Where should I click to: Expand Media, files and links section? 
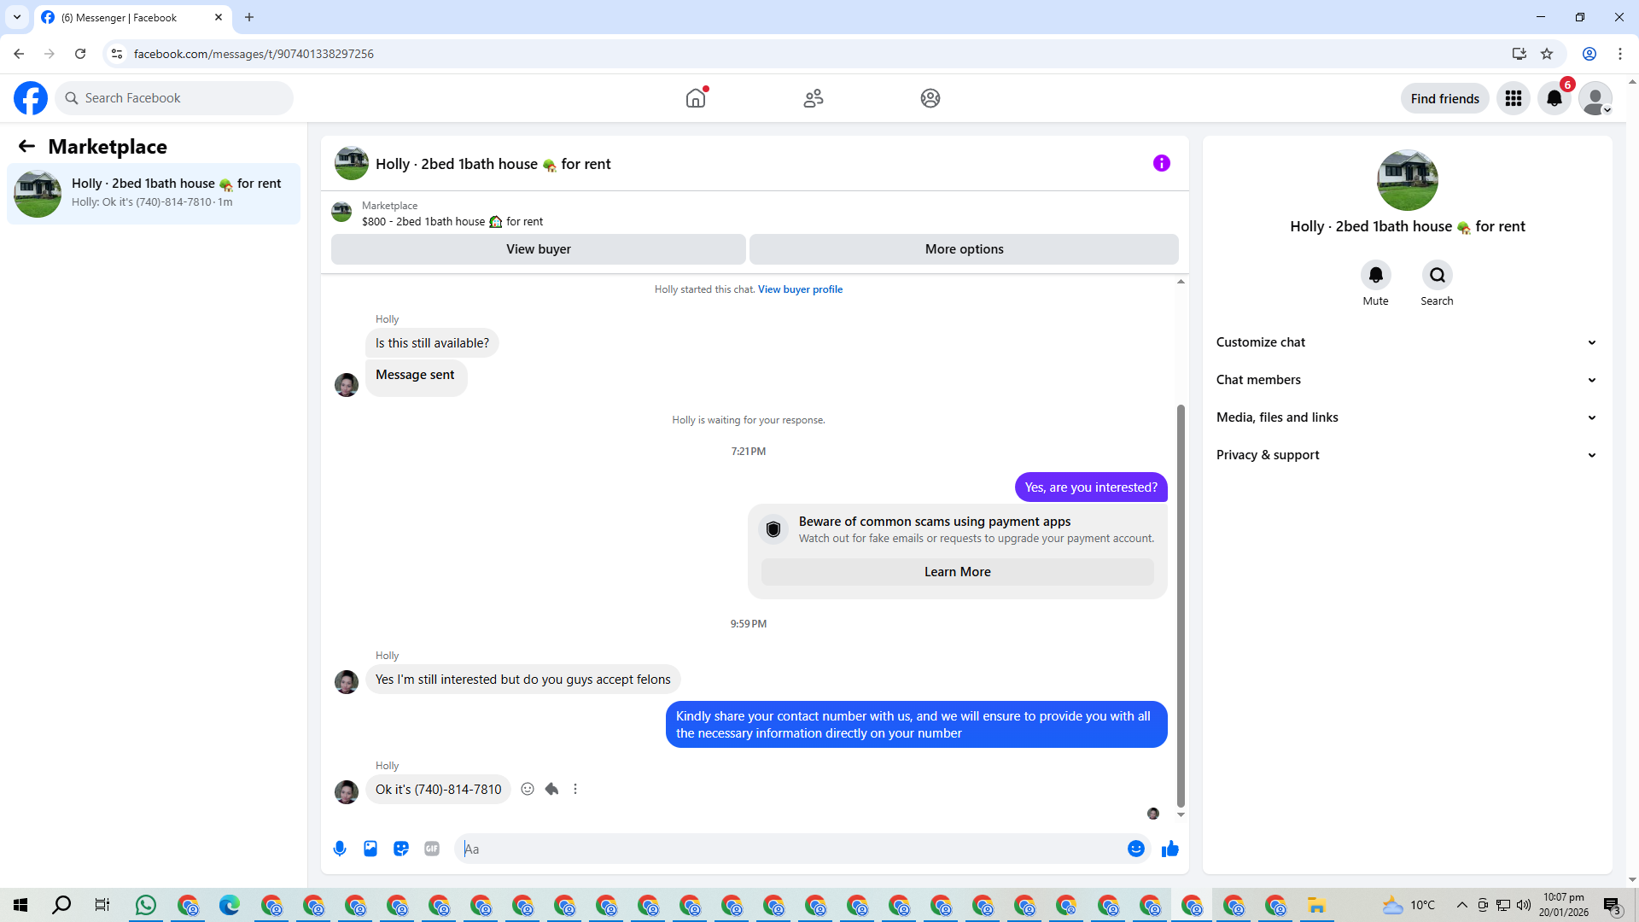click(x=1407, y=417)
